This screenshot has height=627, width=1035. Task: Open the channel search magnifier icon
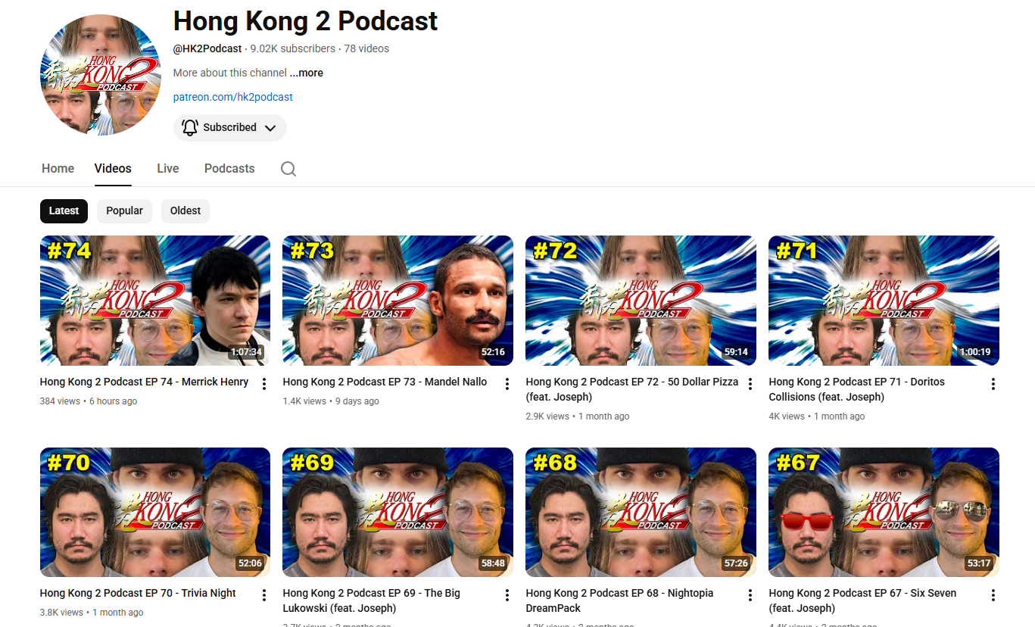[288, 169]
